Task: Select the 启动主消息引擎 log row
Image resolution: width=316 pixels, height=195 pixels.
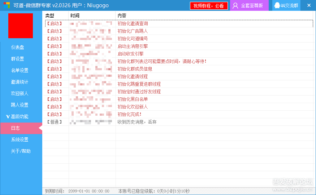Action: (179, 46)
